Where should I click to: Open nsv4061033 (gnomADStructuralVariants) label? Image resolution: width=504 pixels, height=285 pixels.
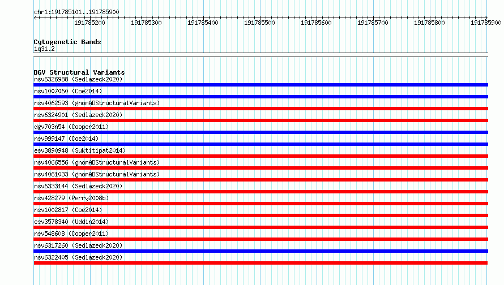pos(97,174)
